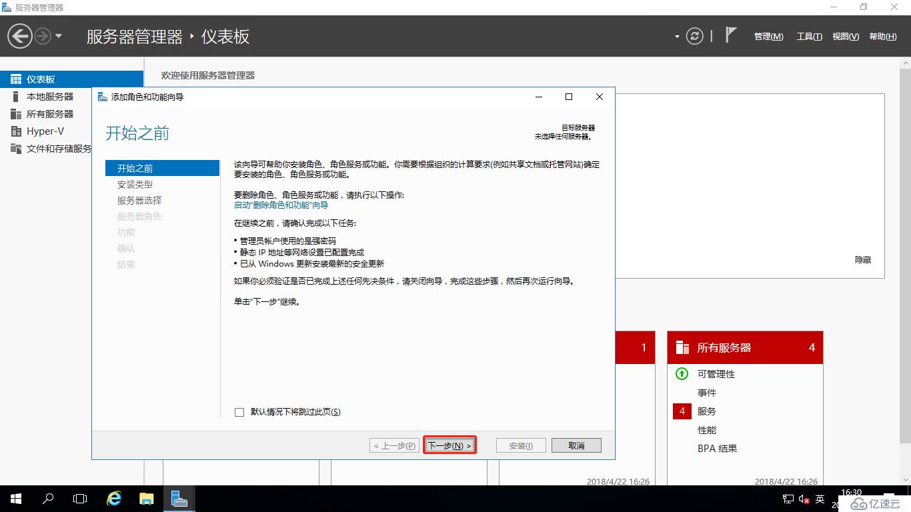The image size is (911, 512).
Task: Click the disabled 安装(I) button
Action: tap(521, 445)
